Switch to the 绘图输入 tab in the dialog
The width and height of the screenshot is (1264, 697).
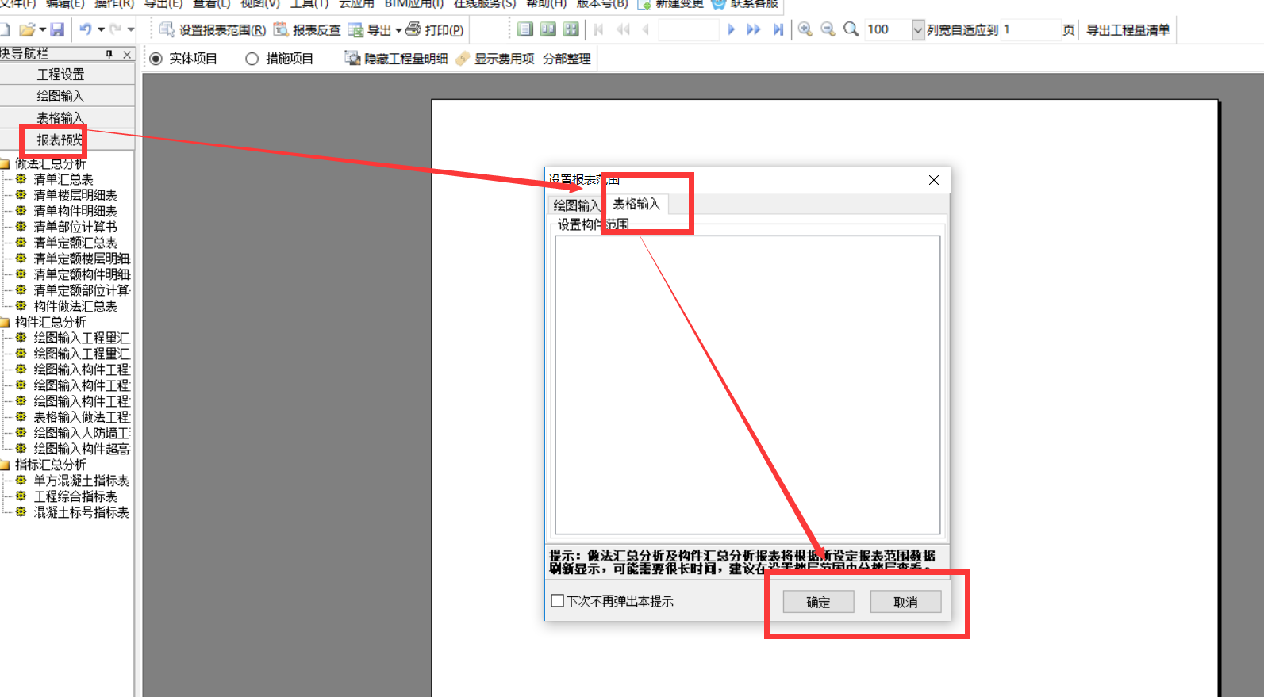[x=576, y=205]
